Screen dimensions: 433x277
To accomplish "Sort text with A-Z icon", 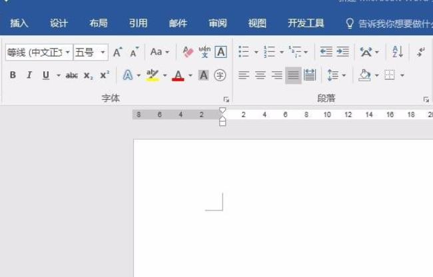I will 398,51.
